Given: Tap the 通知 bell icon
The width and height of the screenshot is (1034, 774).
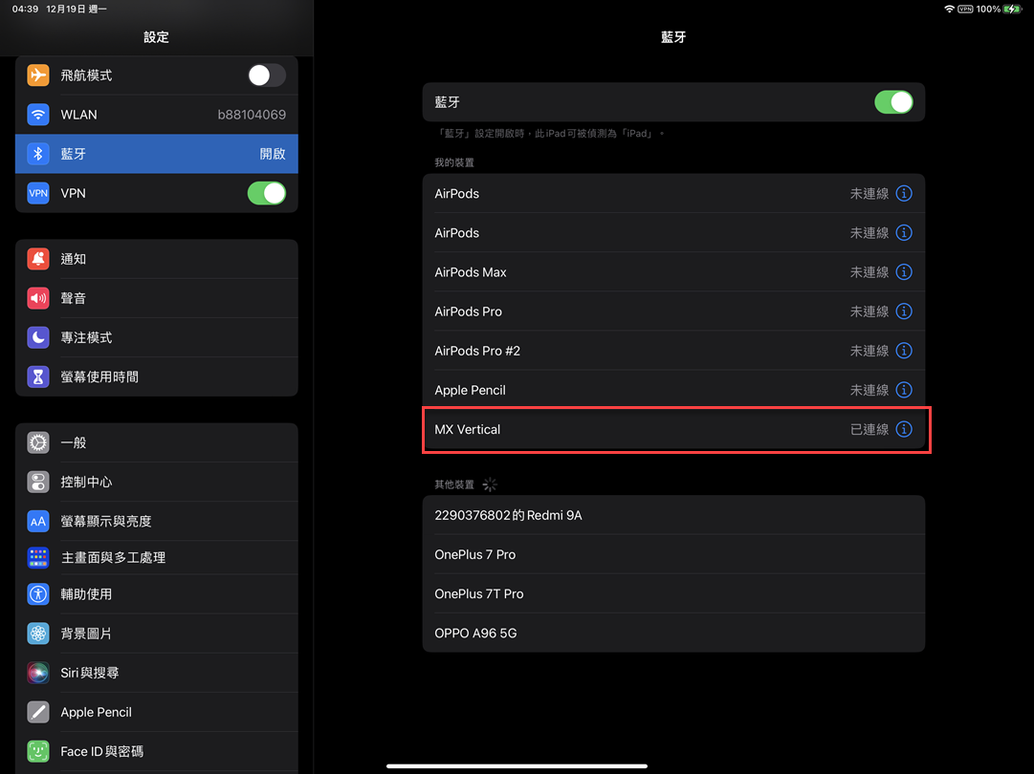Looking at the screenshot, I should [x=38, y=259].
